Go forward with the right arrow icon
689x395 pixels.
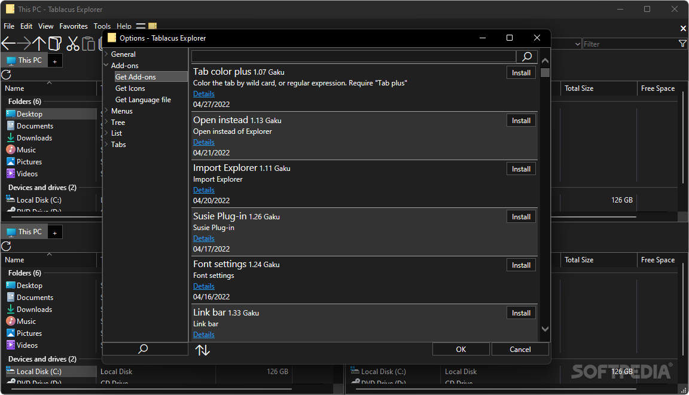tap(24, 44)
